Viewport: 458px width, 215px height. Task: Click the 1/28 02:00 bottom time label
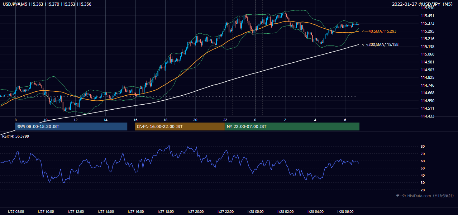[x=285, y=212]
